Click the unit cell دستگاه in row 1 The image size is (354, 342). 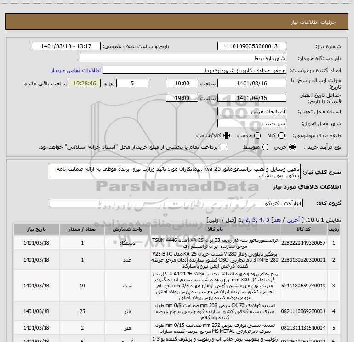pos(127,243)
